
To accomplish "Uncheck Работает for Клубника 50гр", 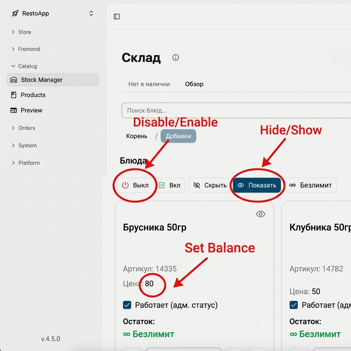I will click(293, 305).
